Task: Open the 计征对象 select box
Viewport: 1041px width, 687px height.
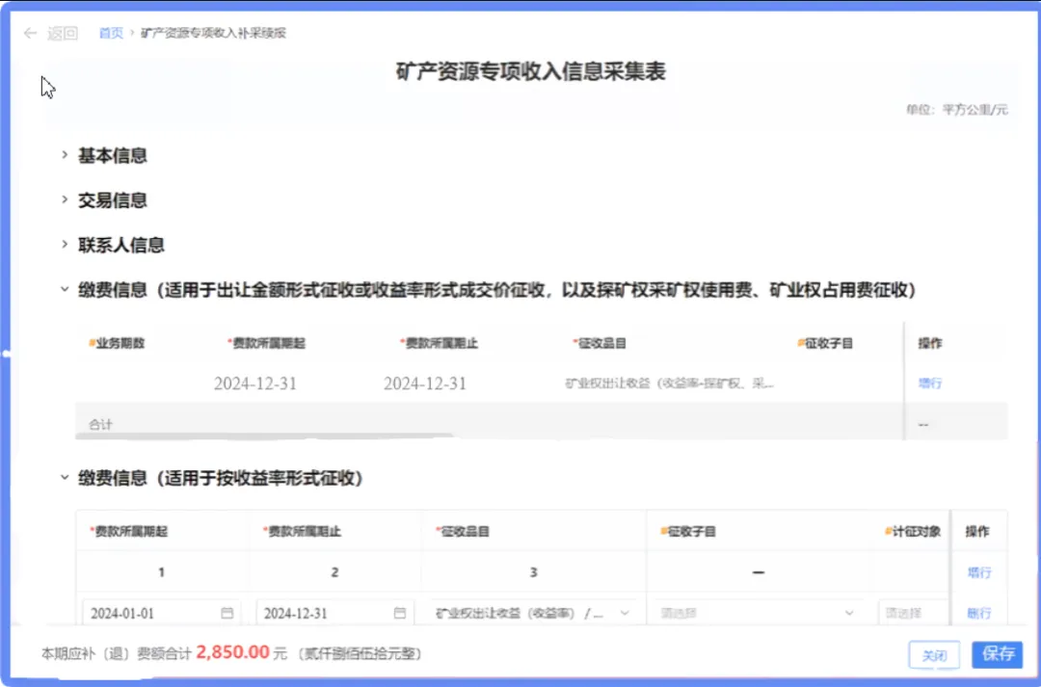Action: (911, 613)
